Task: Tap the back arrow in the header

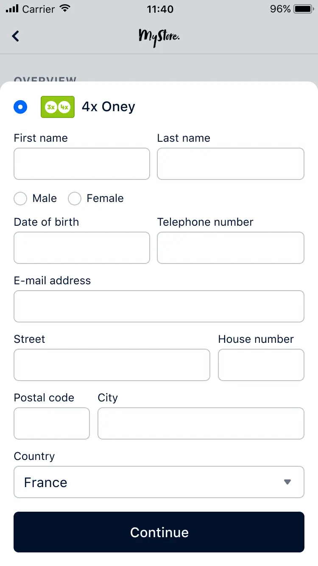Action: [x=16, y=36]
